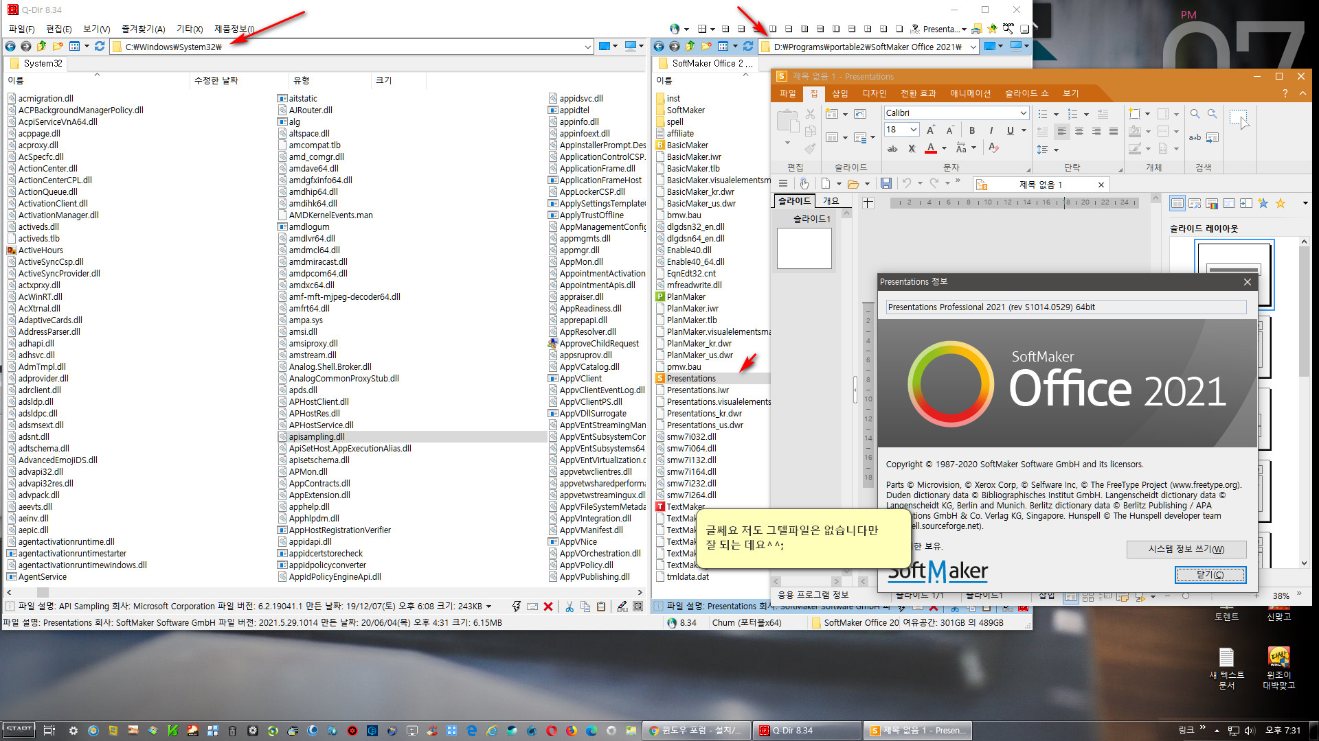
Task: Click red delete X in left status bar
Action: coord(548,607)
